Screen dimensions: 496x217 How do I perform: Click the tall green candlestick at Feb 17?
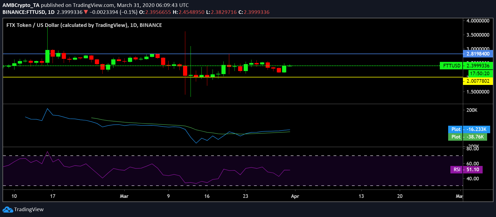(x=47, y=56)
